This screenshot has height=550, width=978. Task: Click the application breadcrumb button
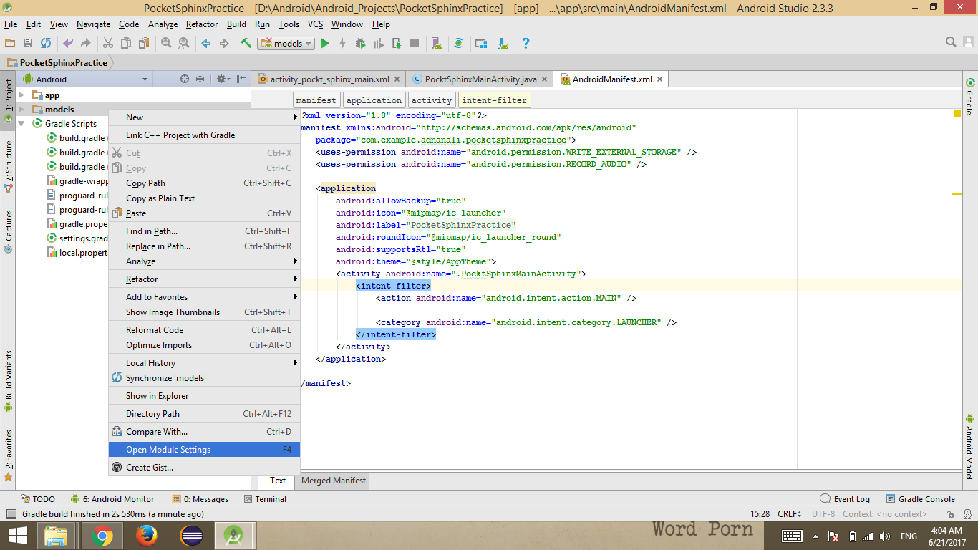[374, 100]
